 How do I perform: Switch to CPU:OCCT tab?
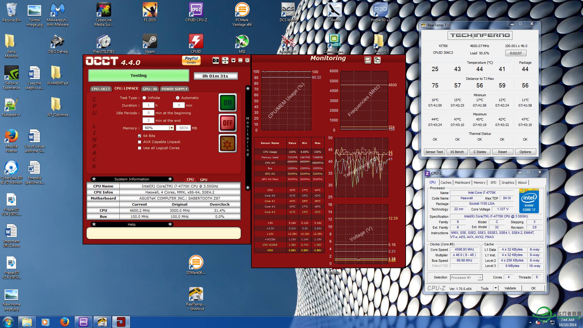click(101, 89)
